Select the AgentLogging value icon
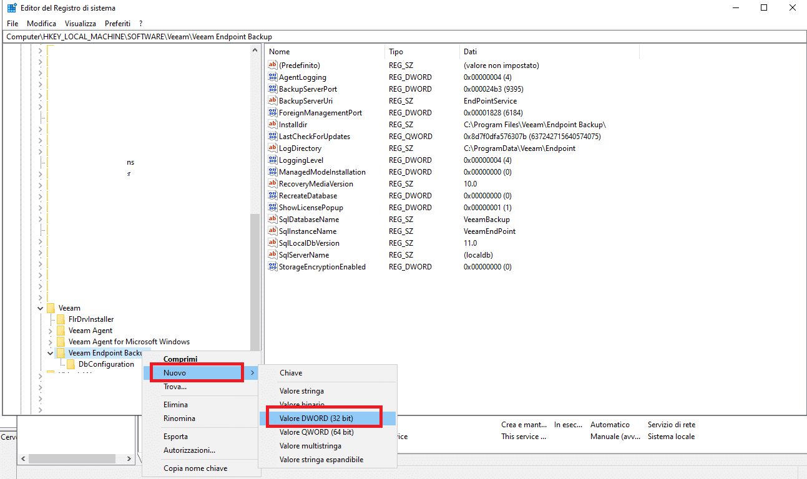807x479 pixels. 272,77
